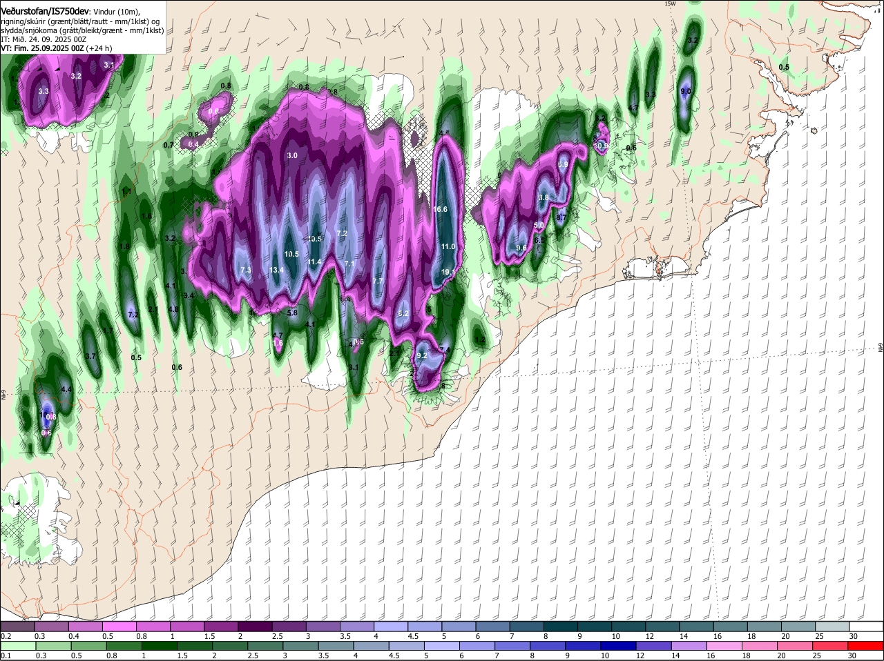Pick snow legend swatch from 4 to 4.5

tap(390, 627)
